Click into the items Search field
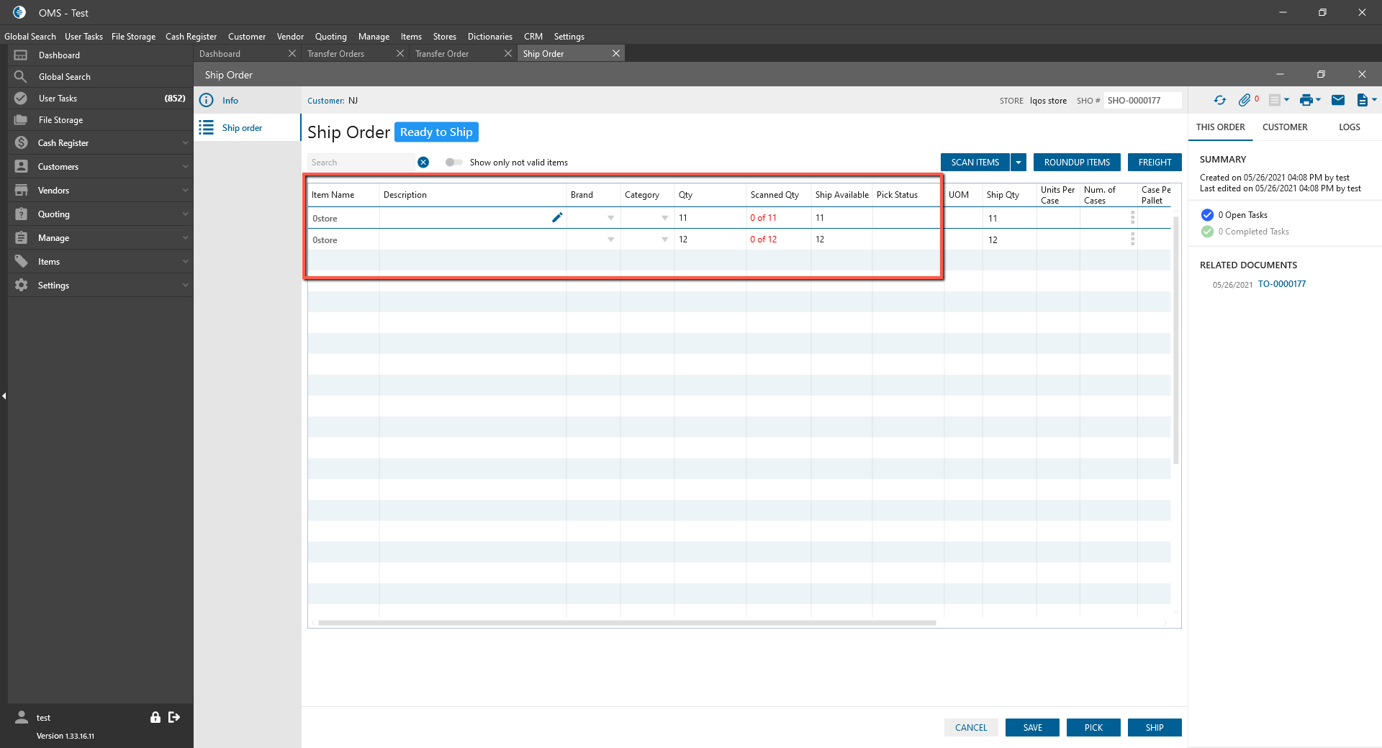Image resolution: width=1382 pixels, height=748 pixels. pyautogui.click(x=361, y=163)
